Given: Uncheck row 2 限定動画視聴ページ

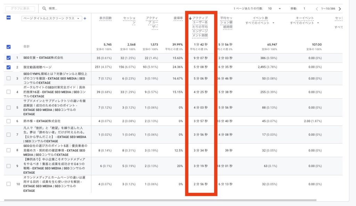Looking at the screenshot, I should click(x=9, y=67).
